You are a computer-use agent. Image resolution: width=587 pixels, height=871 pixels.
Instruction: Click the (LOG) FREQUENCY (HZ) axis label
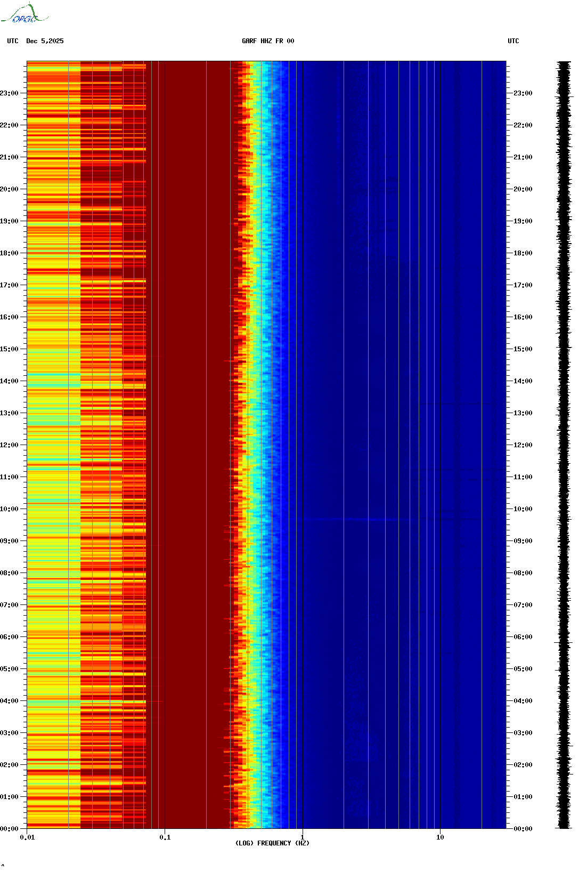tap(272, 843)
